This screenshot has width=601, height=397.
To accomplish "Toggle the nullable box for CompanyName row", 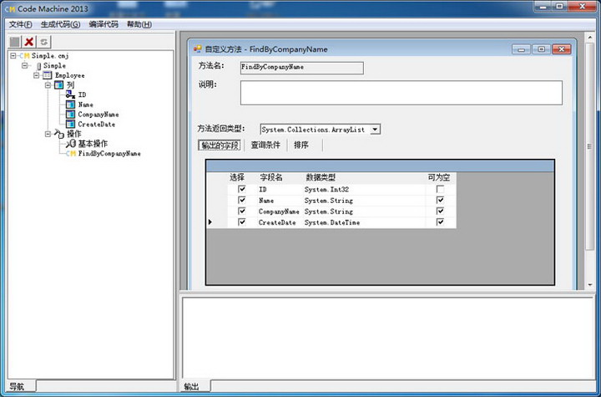I will coord(441,211).
